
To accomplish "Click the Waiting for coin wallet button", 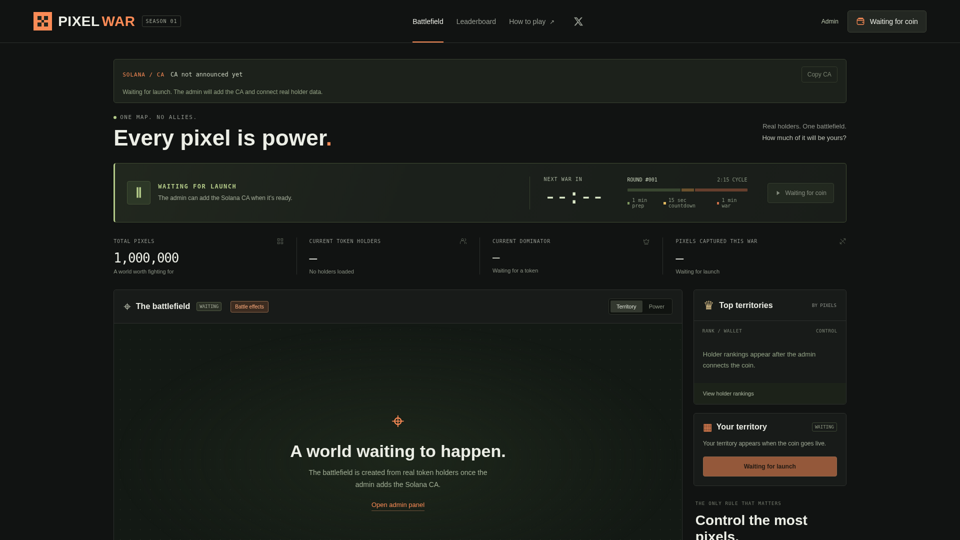I will (x=886, y=21).
